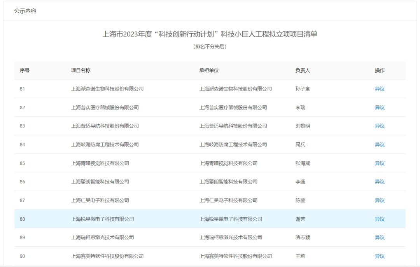This screenshot has width=420, height=267.
Task: Click 异议 link for row 86
Action: click(380, 182)
